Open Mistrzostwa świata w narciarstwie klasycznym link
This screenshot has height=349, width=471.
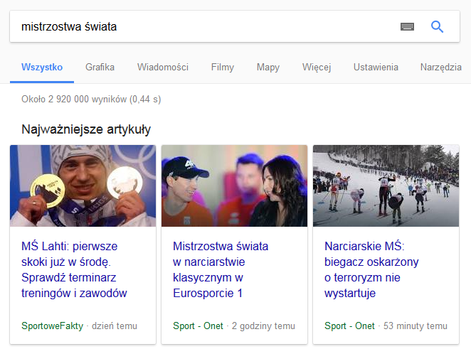pos(221,269)
